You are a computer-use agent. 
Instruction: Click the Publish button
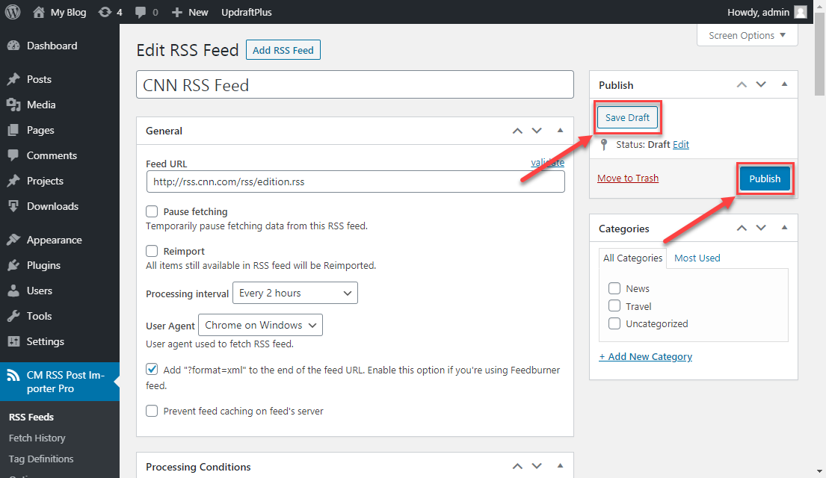[765, 179]
